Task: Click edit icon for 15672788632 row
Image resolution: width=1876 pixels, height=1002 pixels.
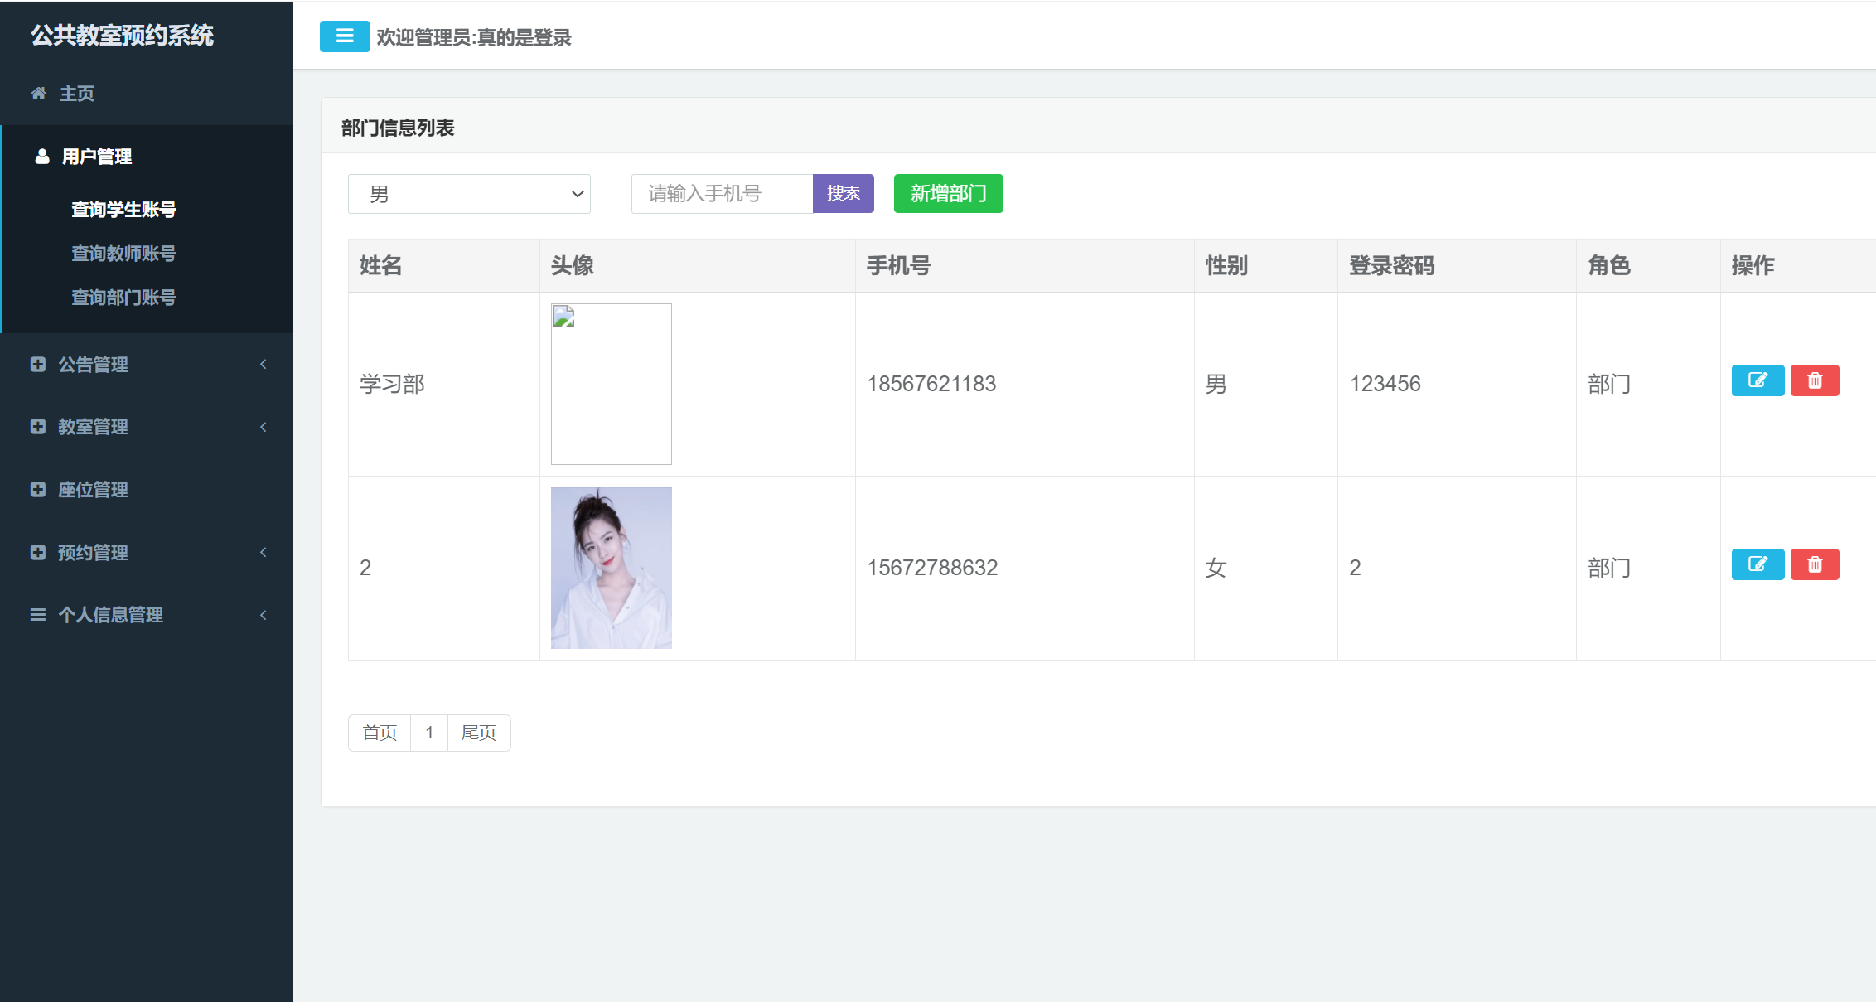Action: 1758,564
